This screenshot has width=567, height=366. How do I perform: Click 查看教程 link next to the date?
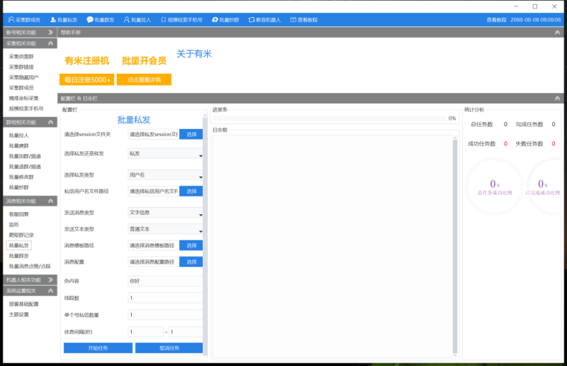pyautogui.click(x=496, y=20)
